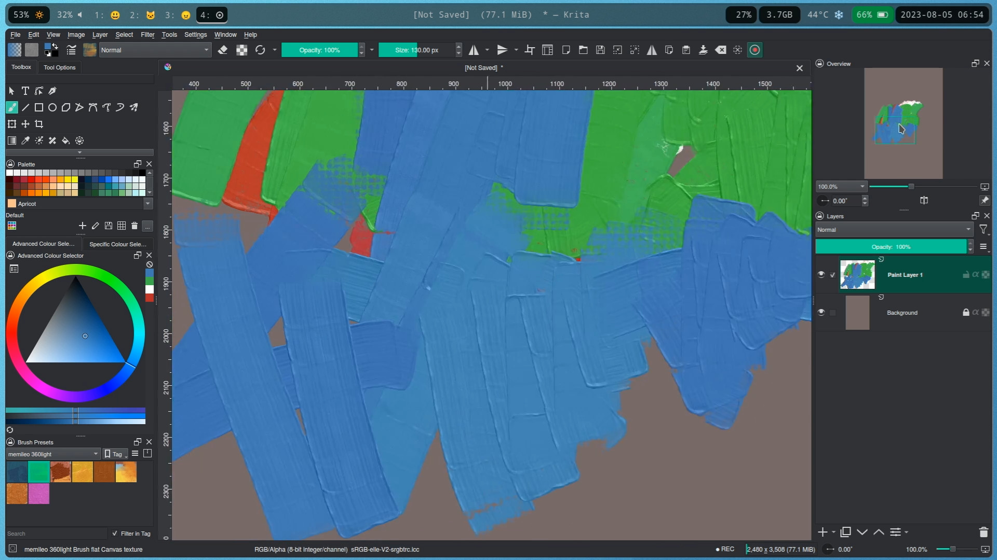The width and height of the screenshot is (997, 560).
Task: Toggle eraser mode in toolbar
Action: (x=223, y=50)
